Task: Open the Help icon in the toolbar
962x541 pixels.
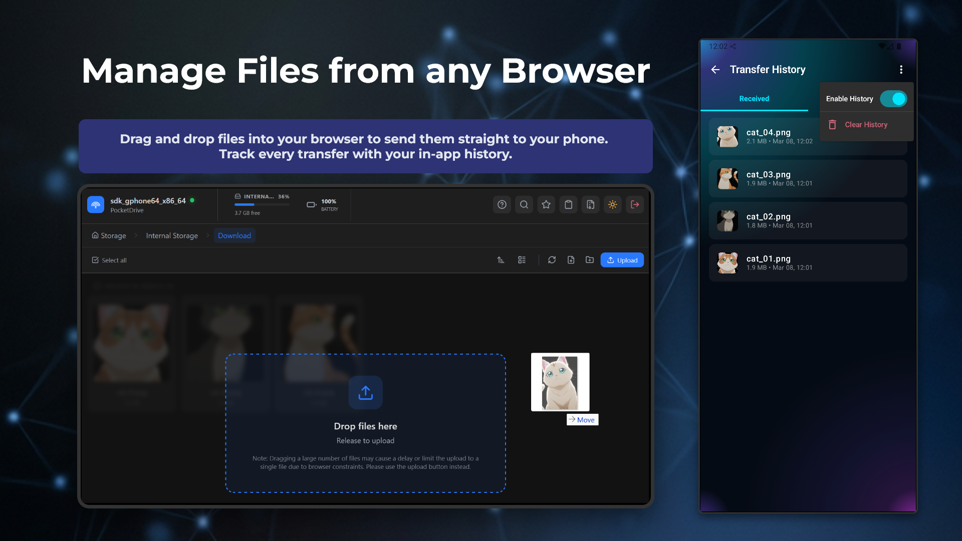Action: coord(502,204)
